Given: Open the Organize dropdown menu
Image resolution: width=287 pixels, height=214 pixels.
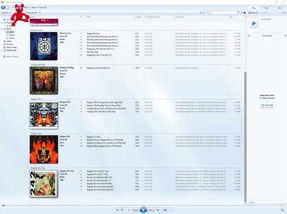Looking at the screenshot, I should click(x=6, y=12).
